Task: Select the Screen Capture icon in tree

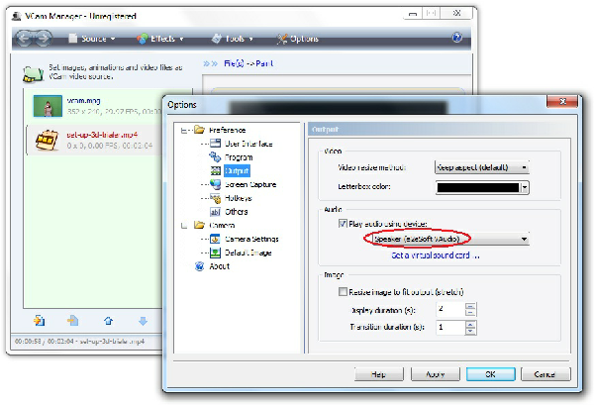Action: [x=216, y=184]
